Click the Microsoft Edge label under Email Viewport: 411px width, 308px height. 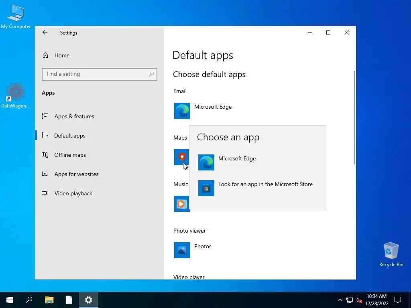(213, 107)
